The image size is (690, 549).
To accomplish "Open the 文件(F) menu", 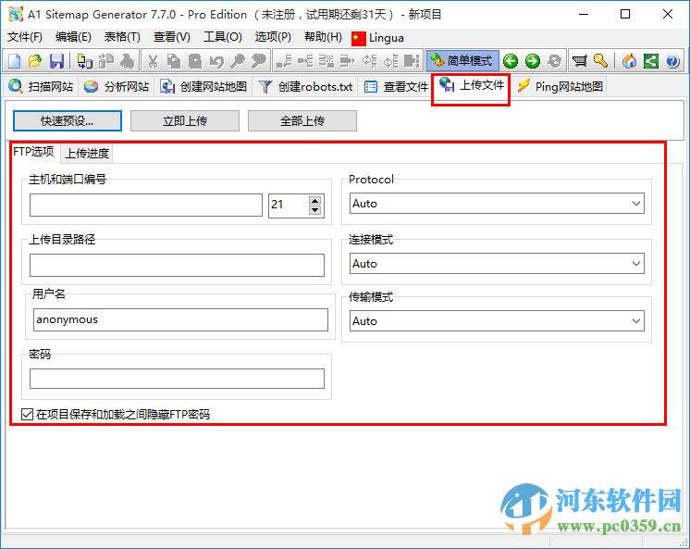I will (25, 37).
